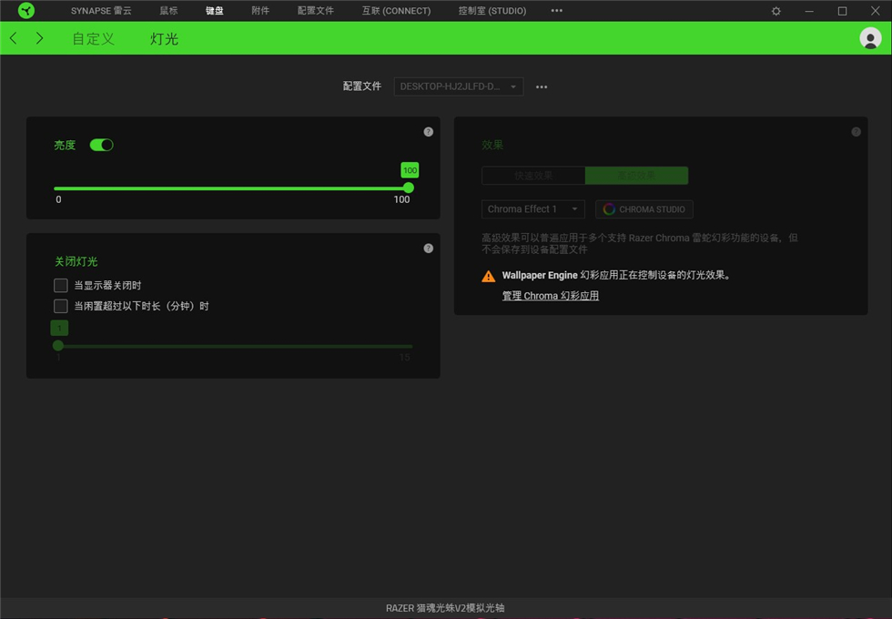Viewport: 892px width, 619px height.
Task: Expand the Chroma Effect 1 dropdown
Action: [532, 208]
